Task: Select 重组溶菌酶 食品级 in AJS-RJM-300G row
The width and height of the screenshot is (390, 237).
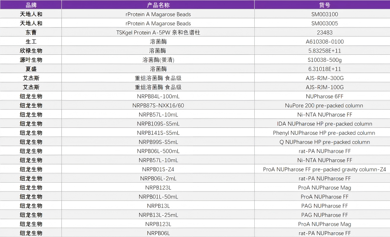Action: click(158, 78)
